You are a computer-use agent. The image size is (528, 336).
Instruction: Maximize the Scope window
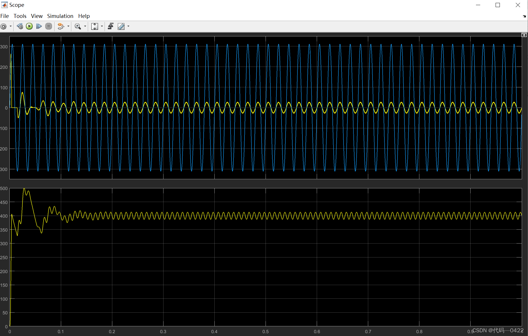(x=498, y=5)
